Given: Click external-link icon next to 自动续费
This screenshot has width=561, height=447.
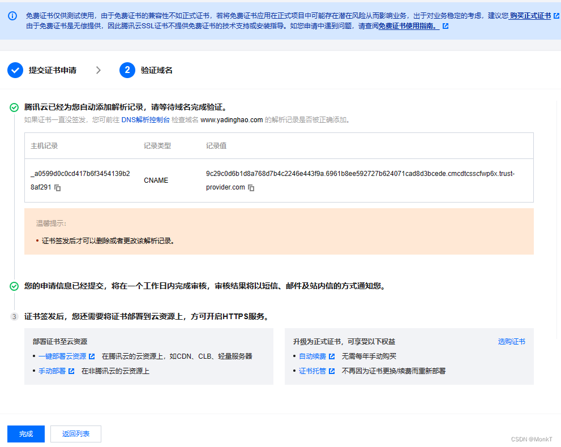Looking at the screenshot, I should click(x=332, y=356).
